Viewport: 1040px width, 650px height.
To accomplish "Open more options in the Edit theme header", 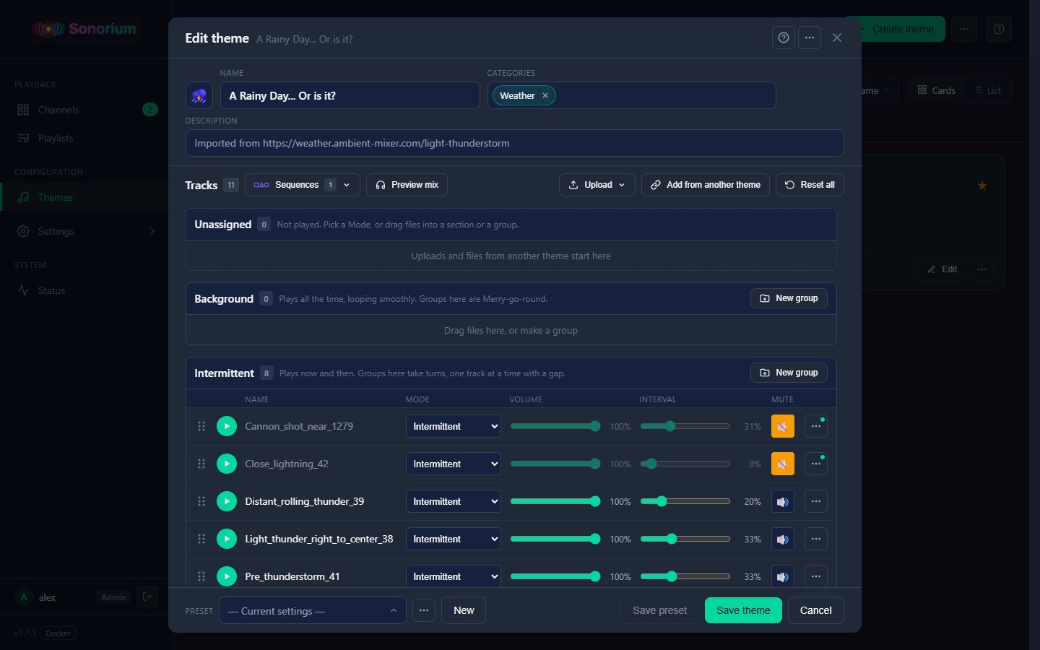I will coord(810,38).
